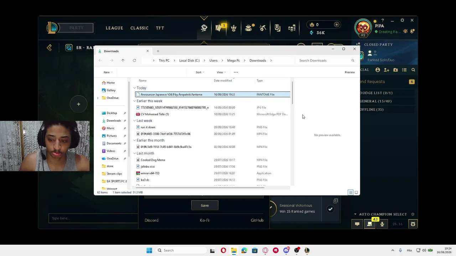This screenshot has width=456, height=256.
Task: Expand the OneDrive tree node
Action: (x=98, y=98)
